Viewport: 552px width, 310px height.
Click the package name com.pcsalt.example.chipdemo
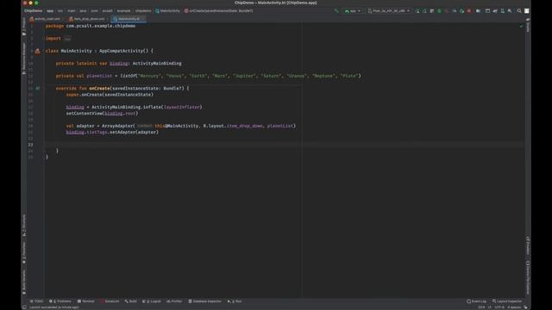coord(101,26)
